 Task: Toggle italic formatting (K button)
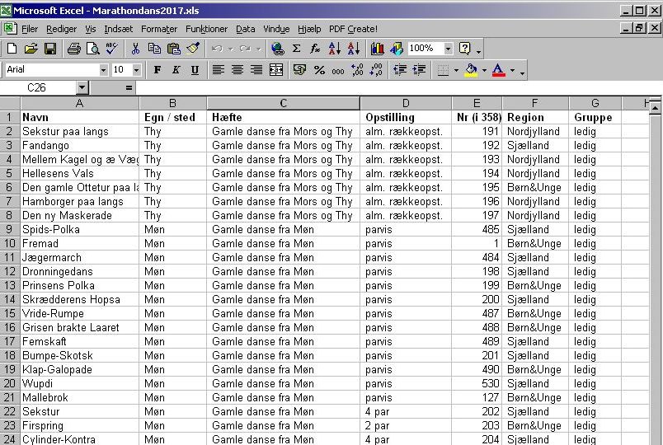(176, 70)
